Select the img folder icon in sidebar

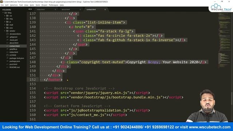coord(7,19)
